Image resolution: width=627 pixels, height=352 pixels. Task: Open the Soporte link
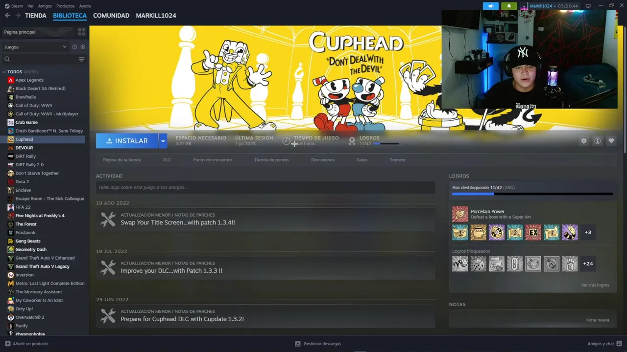[397, 160]
